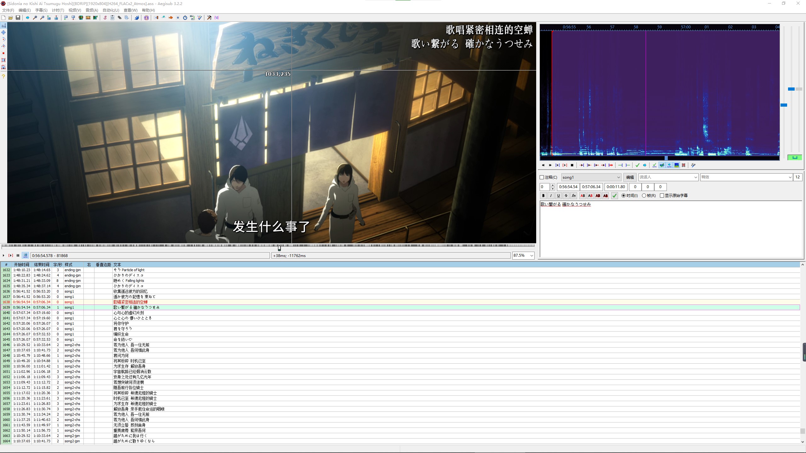Screen dimensions: 806x453
Task: Toggle auto-scroll audio display to selection
Action: [669, 165]
